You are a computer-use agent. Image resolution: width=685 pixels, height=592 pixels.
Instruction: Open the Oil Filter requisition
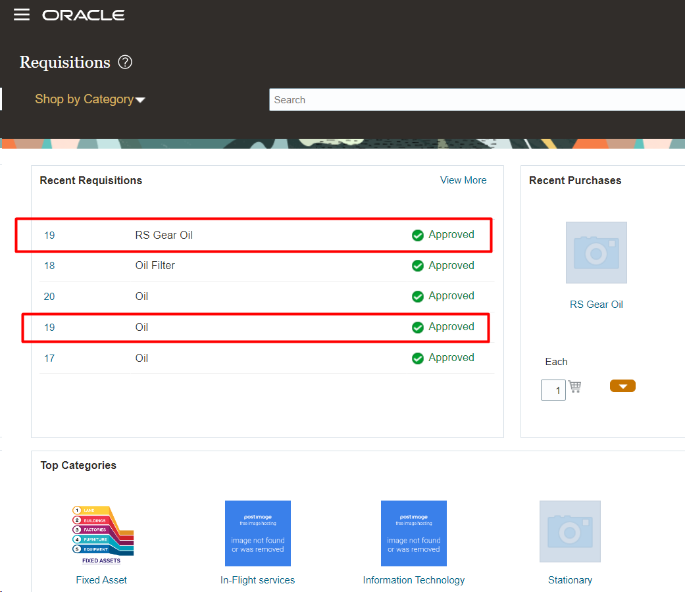coord(155,265)
